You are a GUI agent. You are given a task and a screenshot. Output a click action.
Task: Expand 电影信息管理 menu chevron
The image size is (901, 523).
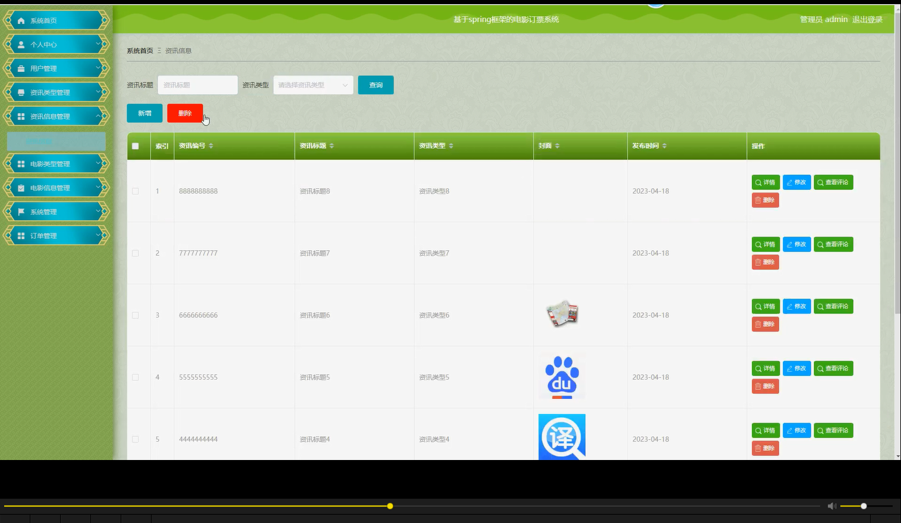coord(98,187)
